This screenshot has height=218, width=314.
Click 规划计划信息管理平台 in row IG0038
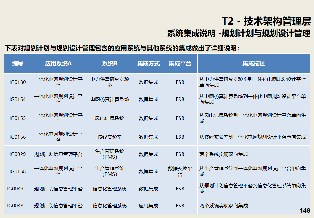tap(58, 206)
